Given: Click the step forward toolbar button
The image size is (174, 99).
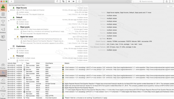Looking at the screenshot, I should tap(74, 1).
